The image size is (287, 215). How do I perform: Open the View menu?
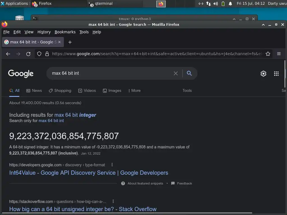(x=29, y=32)
